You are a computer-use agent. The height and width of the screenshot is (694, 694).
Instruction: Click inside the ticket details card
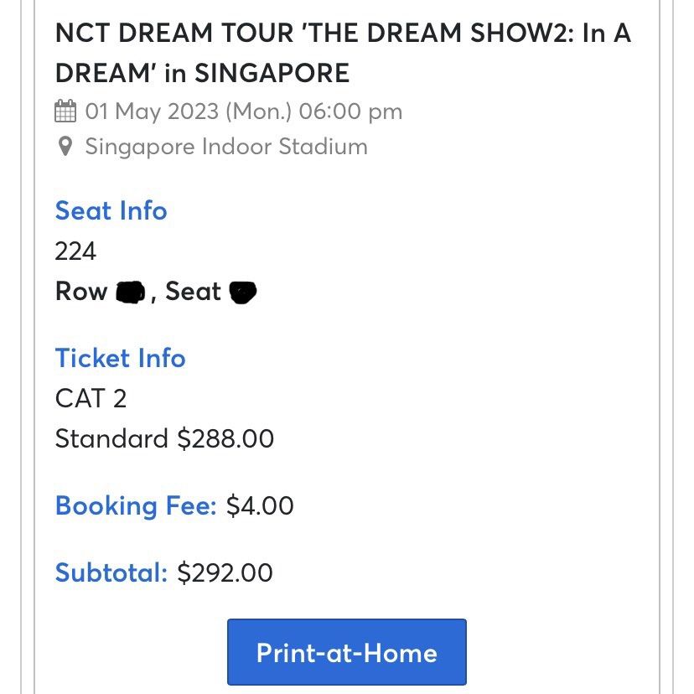tap(347, 335)
